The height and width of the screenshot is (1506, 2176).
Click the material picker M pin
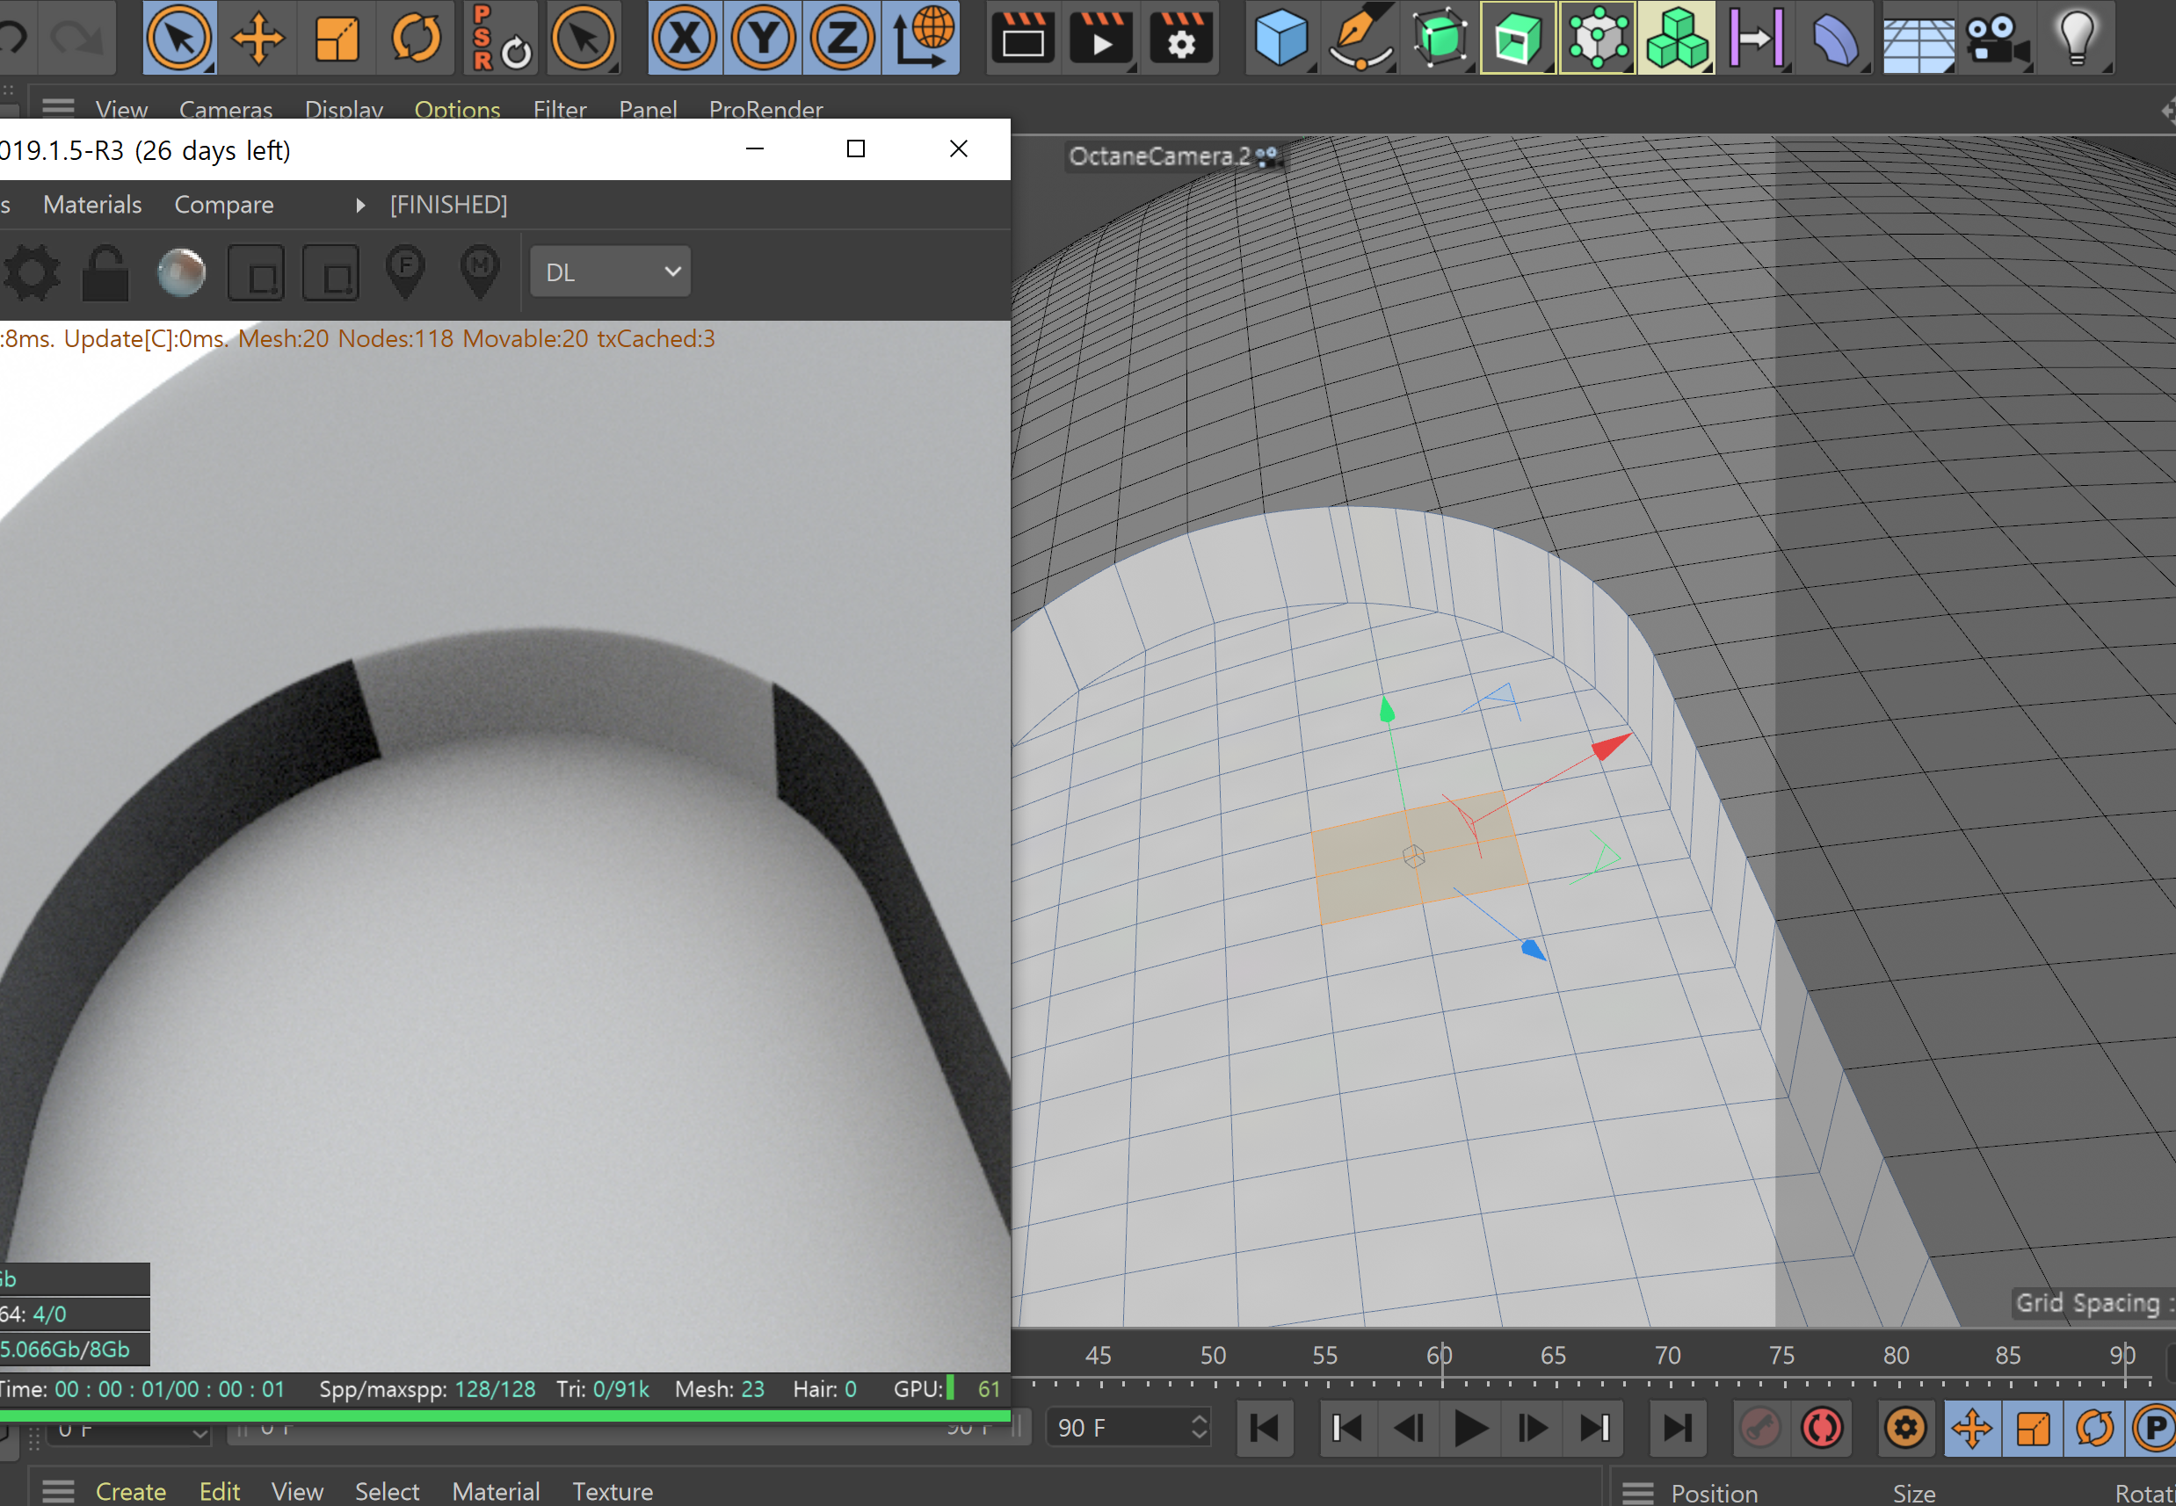[481, 272]
